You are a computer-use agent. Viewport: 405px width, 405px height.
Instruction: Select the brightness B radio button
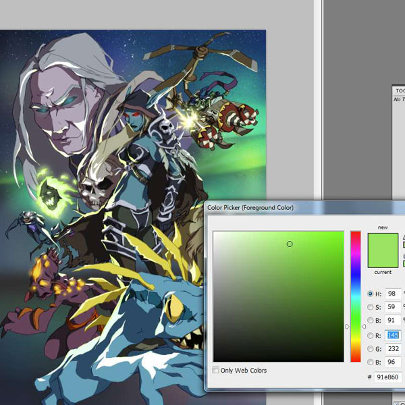pyautogui.click(x=370, y=320)
